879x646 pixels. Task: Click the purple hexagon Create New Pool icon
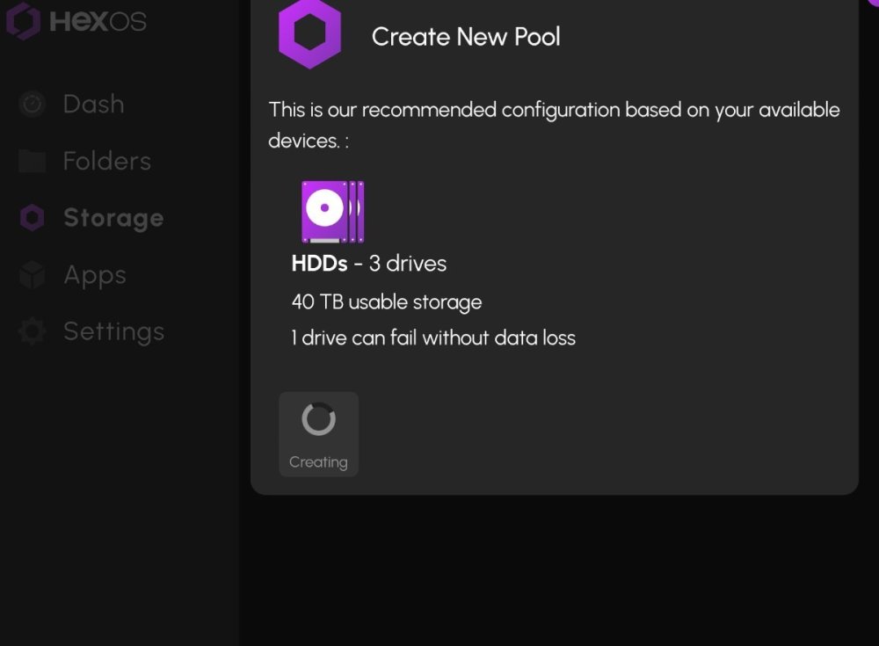tap(309, 34)
